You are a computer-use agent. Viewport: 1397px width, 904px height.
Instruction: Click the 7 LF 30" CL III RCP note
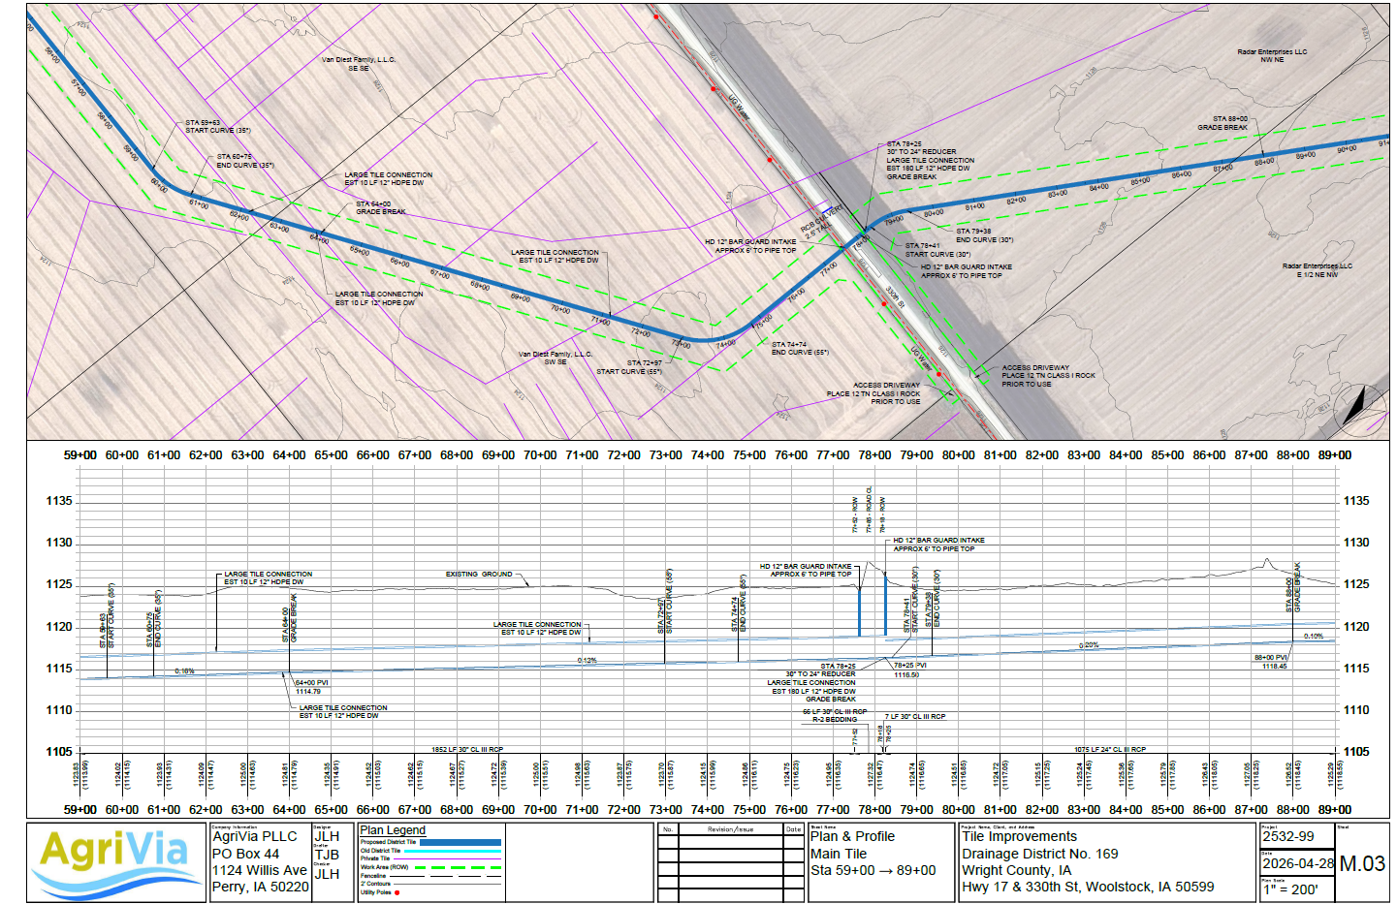coord(914,717)
